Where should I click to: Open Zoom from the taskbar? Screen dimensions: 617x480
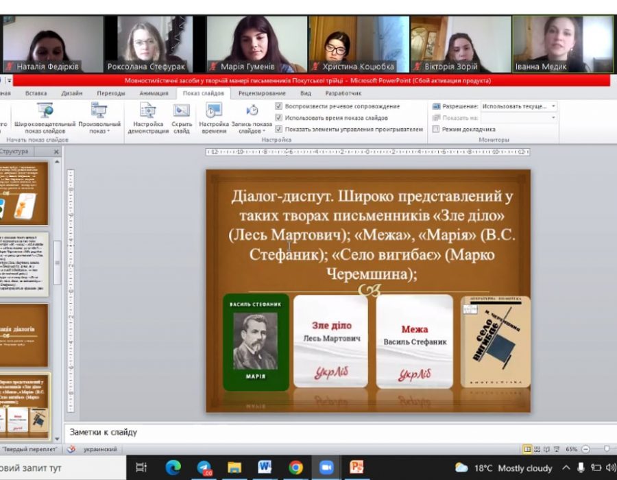coord(326,468)
